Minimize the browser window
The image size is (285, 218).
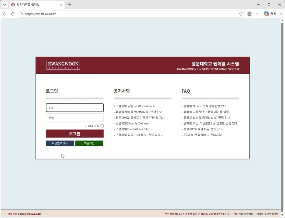pyautogui.click(x=259, y=5)
